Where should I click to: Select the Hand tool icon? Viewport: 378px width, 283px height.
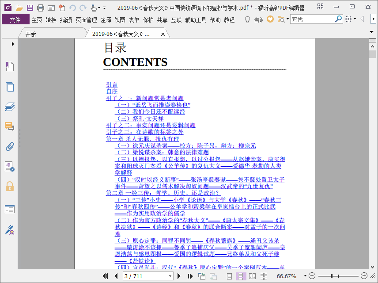pos(94,8)
